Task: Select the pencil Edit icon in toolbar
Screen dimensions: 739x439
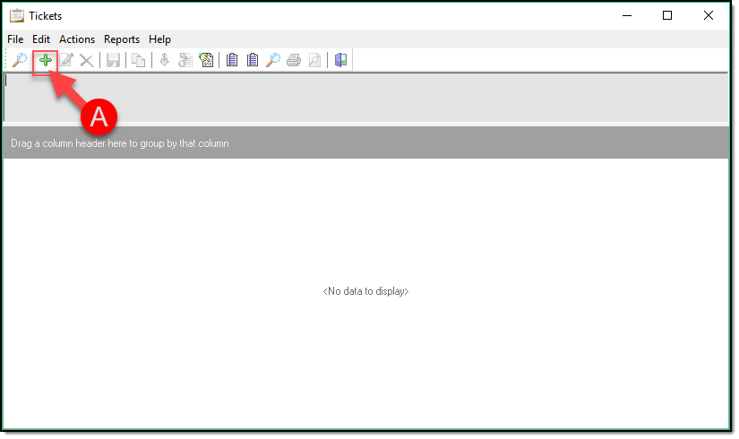Action: 66,60
